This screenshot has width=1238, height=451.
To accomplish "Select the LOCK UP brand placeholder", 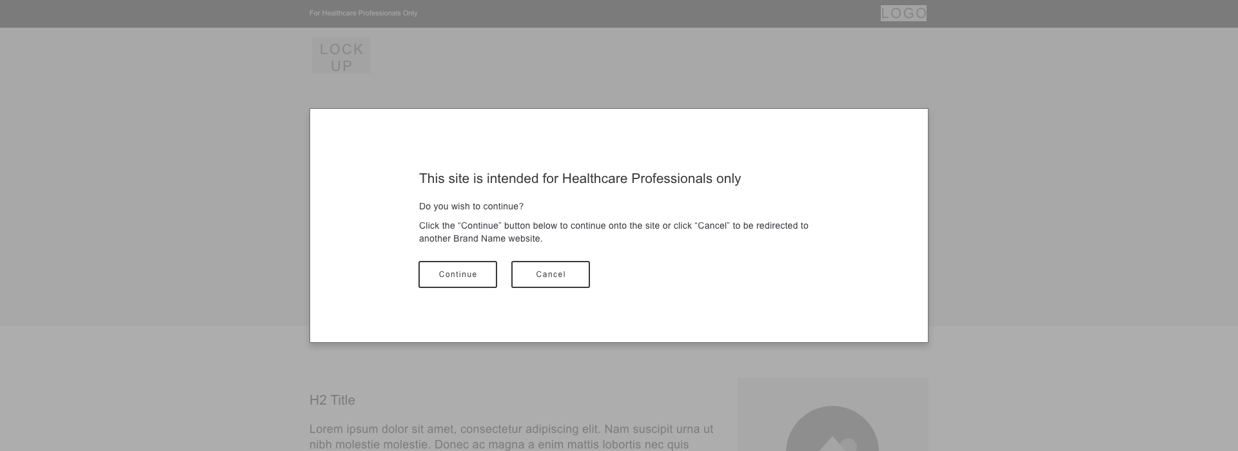I will click(341, 56).
